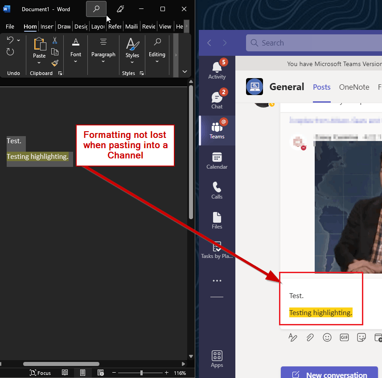382x378 pixels.
Task: Click the GIF image in the post
Action: coord(349,207)
